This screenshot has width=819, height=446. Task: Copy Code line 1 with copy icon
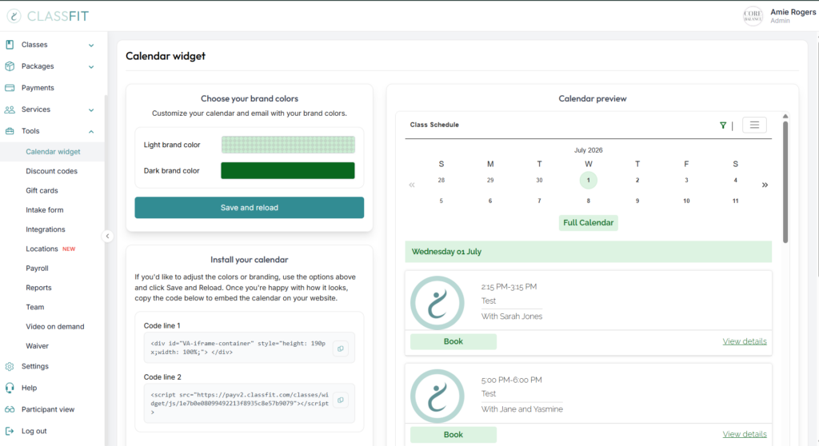click(x=341, y=348)
